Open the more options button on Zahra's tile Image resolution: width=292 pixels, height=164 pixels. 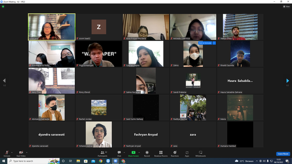click(214, 43)
